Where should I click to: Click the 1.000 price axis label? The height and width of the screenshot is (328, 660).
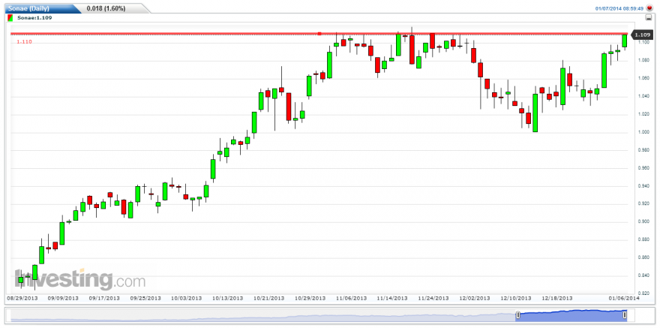pyautogui.click(x=644, y=132)
